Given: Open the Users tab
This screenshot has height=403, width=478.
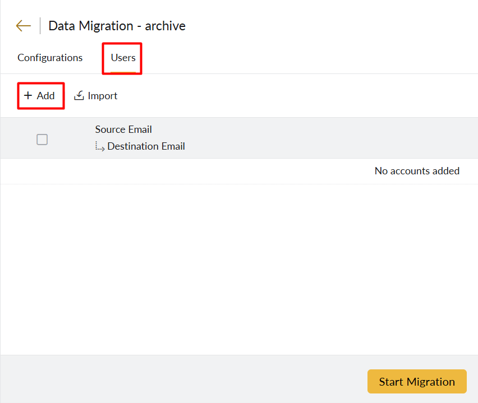Looking at the screenshot, I should click(x=123, y=58).
